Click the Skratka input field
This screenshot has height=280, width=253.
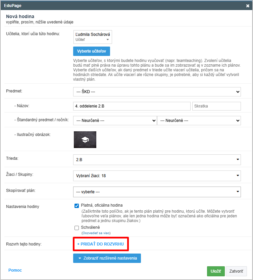point(216,106)
